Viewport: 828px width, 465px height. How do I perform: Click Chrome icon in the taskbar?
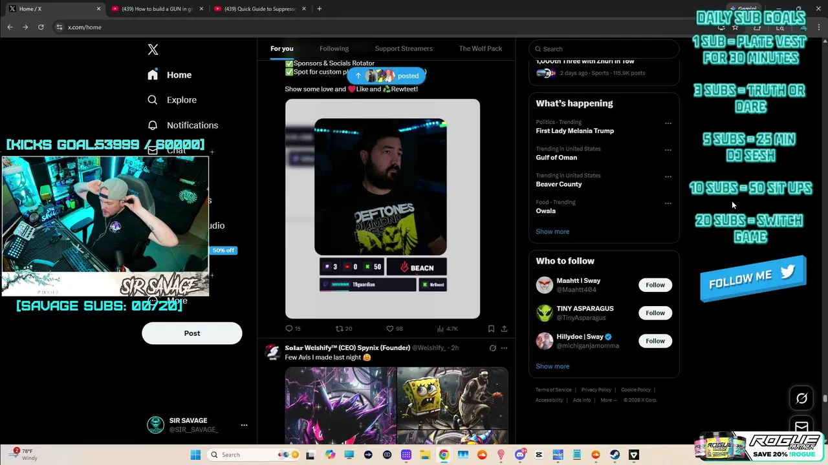444,455
